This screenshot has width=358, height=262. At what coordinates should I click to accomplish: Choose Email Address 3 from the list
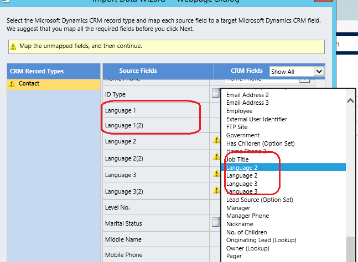pos(247,103)
